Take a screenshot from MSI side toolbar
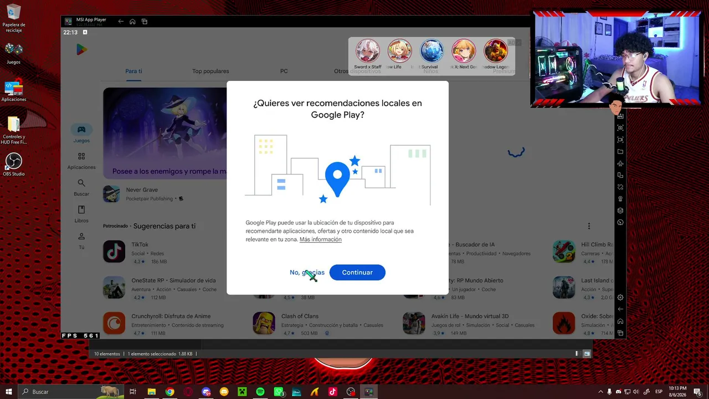Screen dimensions: 709x399 click(620, 128)
